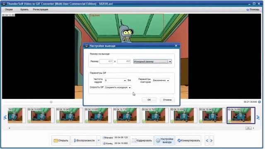Click the Конвертировать button
The image size is (265, 149).
(x=188, y=140)
